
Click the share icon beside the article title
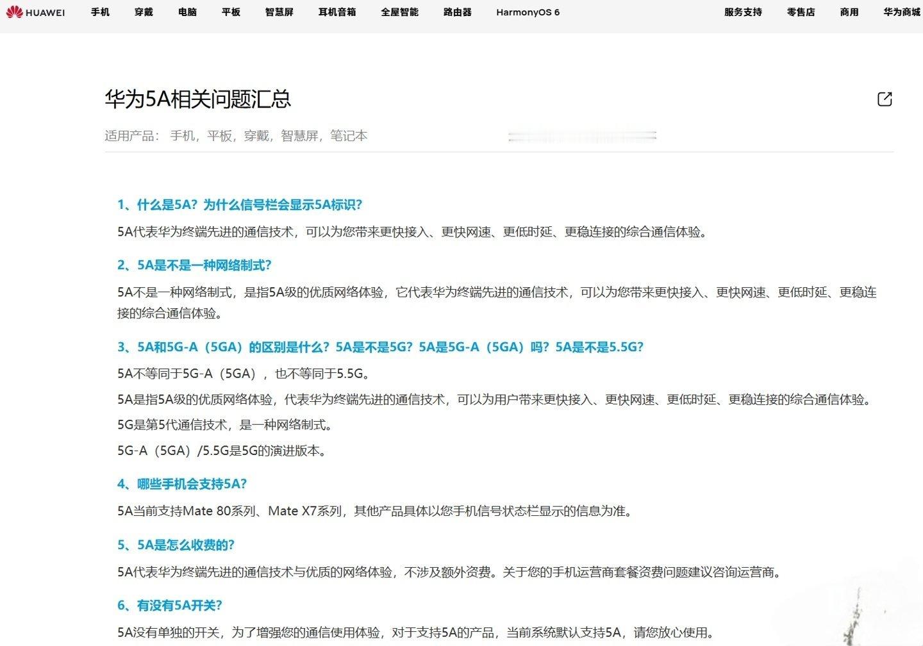(885, 99)
